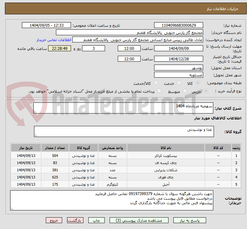Click the remaining time 22:28:49 field
Image resolution: width=247 pixels, height=229 pixels.
pyautogui.click(x=60, y=48)
